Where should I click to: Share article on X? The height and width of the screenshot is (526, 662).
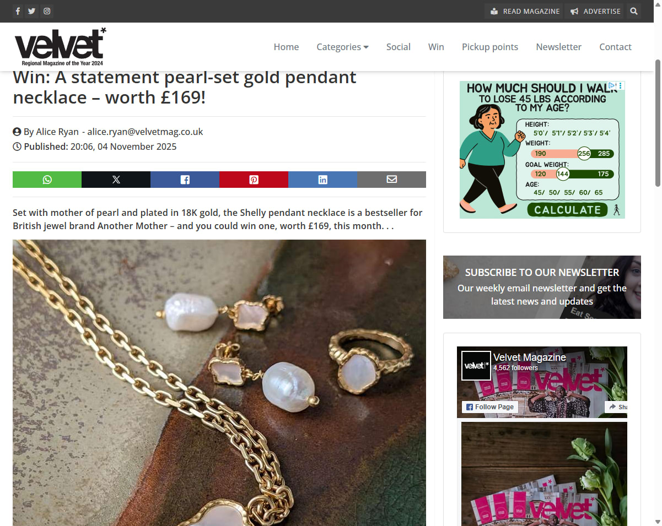point(116,180)
